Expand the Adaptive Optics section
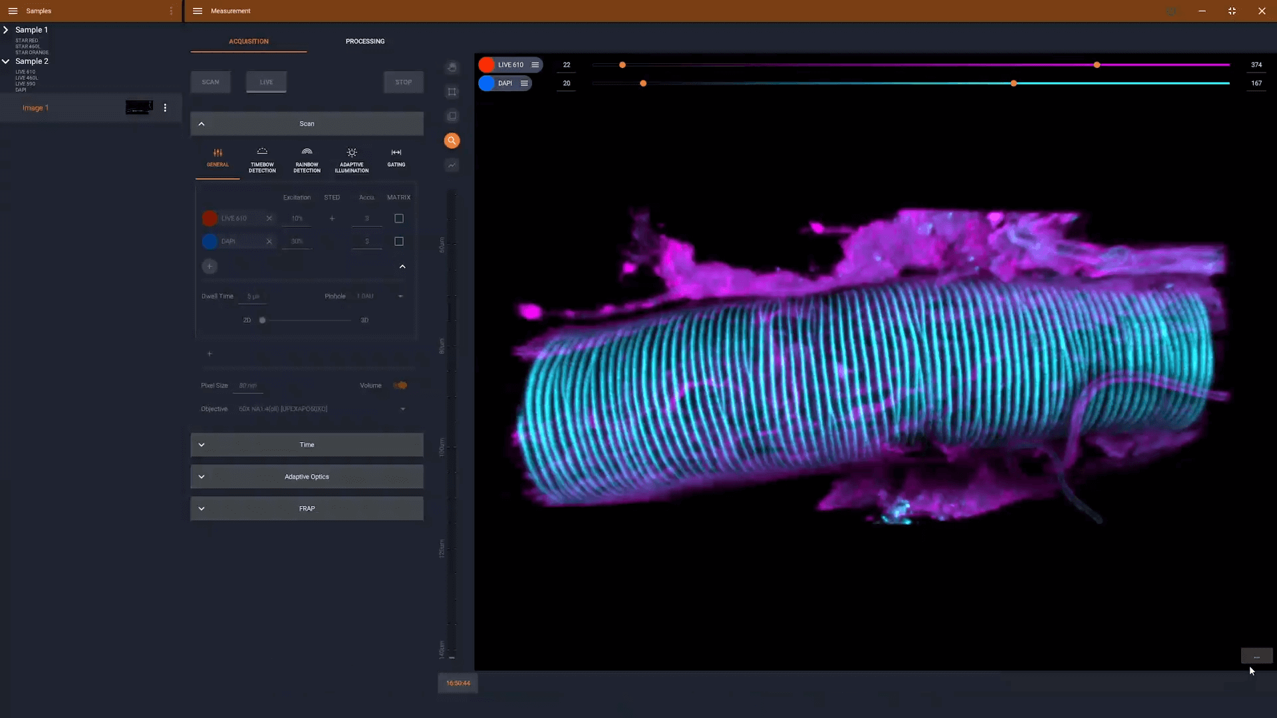The width and height of the screenshot is (1277, 718). point(307,477)
